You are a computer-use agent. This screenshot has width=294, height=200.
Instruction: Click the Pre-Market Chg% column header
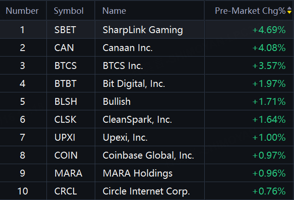click(250, 11)
